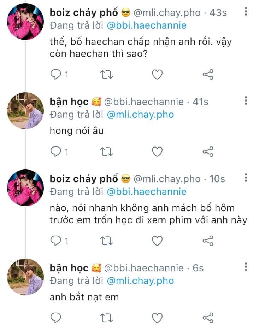This screenshot has height=329, width=265.
Task: Like the 'nào, nói nhanh' tweet
Action: coord(157,241)
